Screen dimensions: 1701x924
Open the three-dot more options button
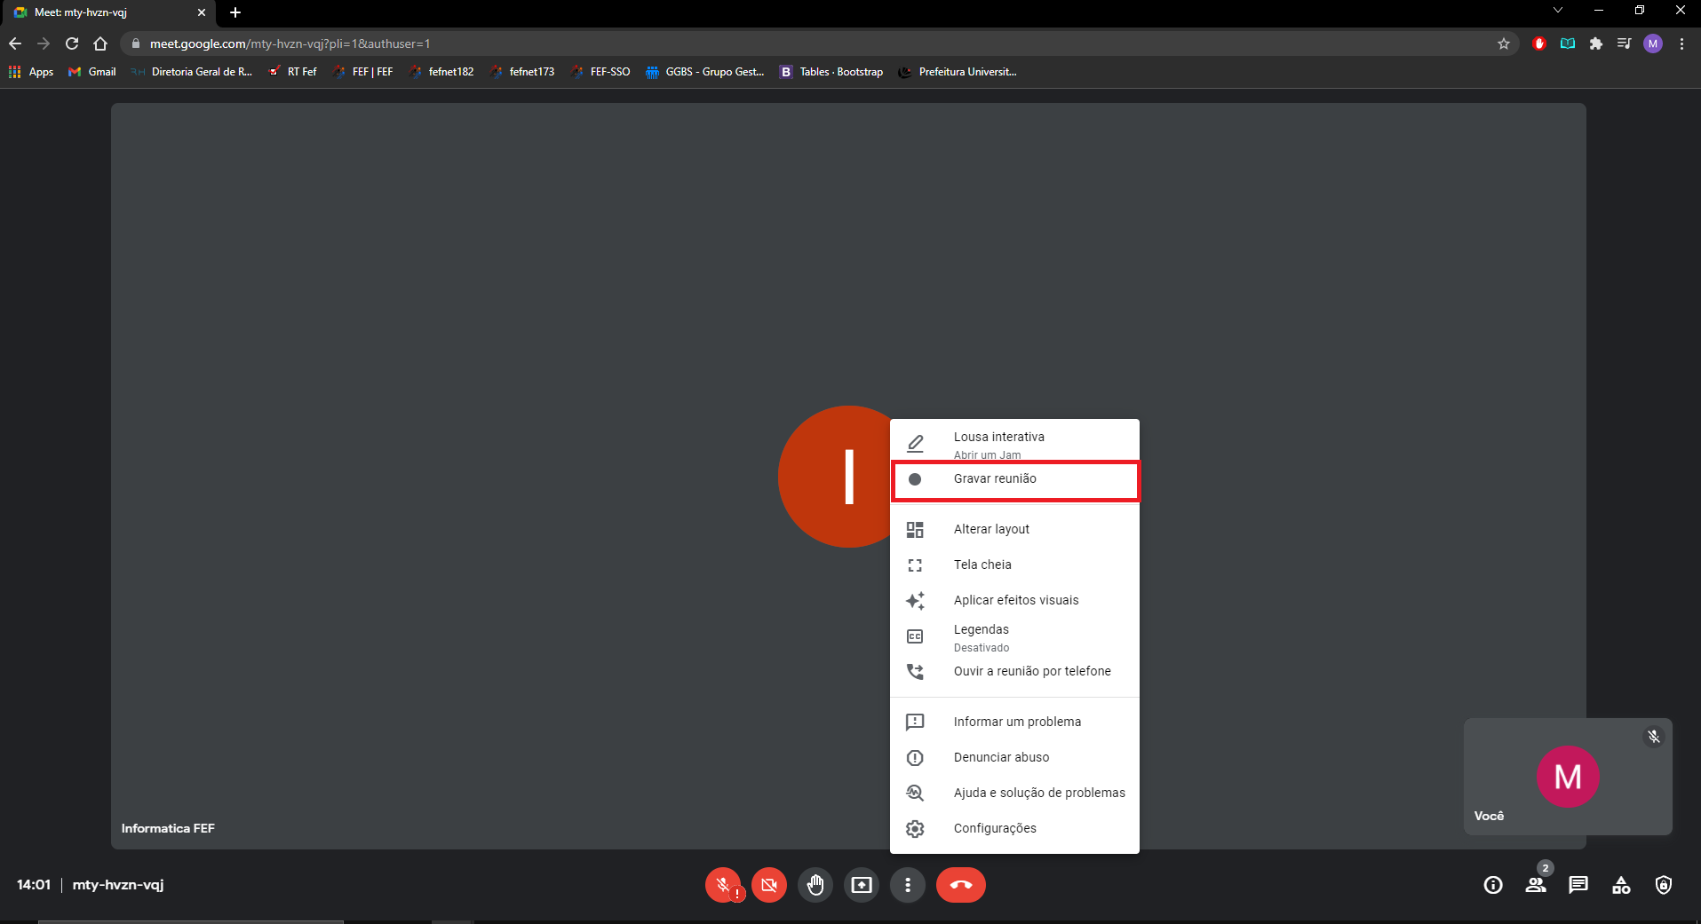click(x=908, y=885)
